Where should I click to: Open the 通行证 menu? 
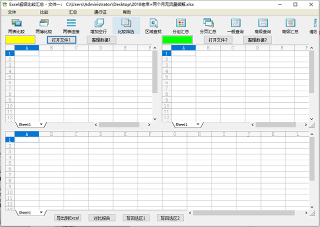100,12
